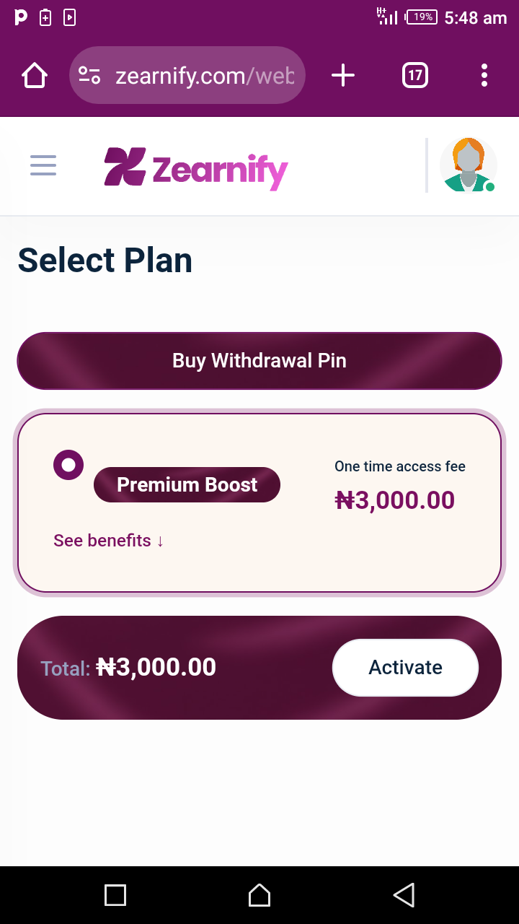Image resolution: width=519 pixels, height=924 pixels.
Task: Tap the ₦3,000.00 one time access fee
Action: click(x=395, y=500)
